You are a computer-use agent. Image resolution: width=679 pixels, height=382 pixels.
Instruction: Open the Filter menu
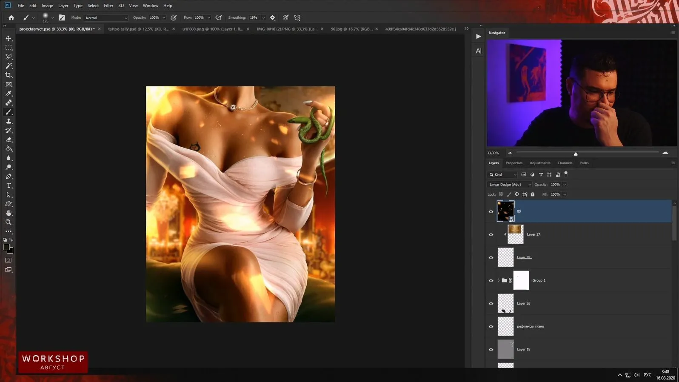pyautogui.click(x=108, y=6)
